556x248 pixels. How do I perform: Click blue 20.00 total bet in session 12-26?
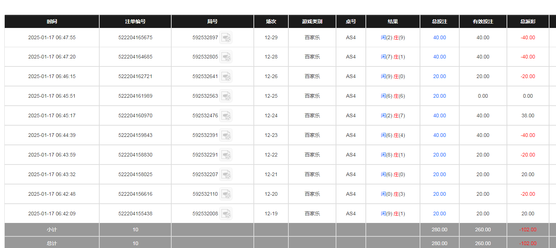point(439,76)
